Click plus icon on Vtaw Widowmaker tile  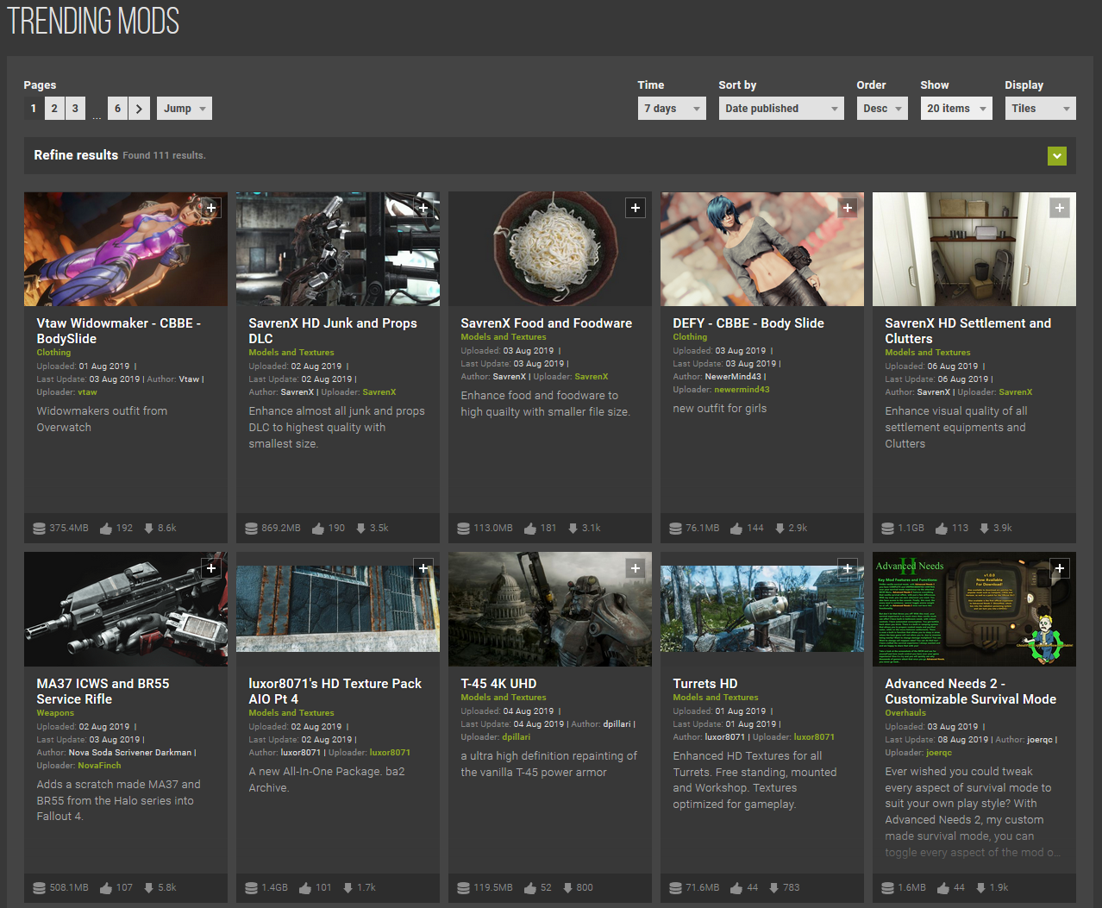[x=211, y=208]
